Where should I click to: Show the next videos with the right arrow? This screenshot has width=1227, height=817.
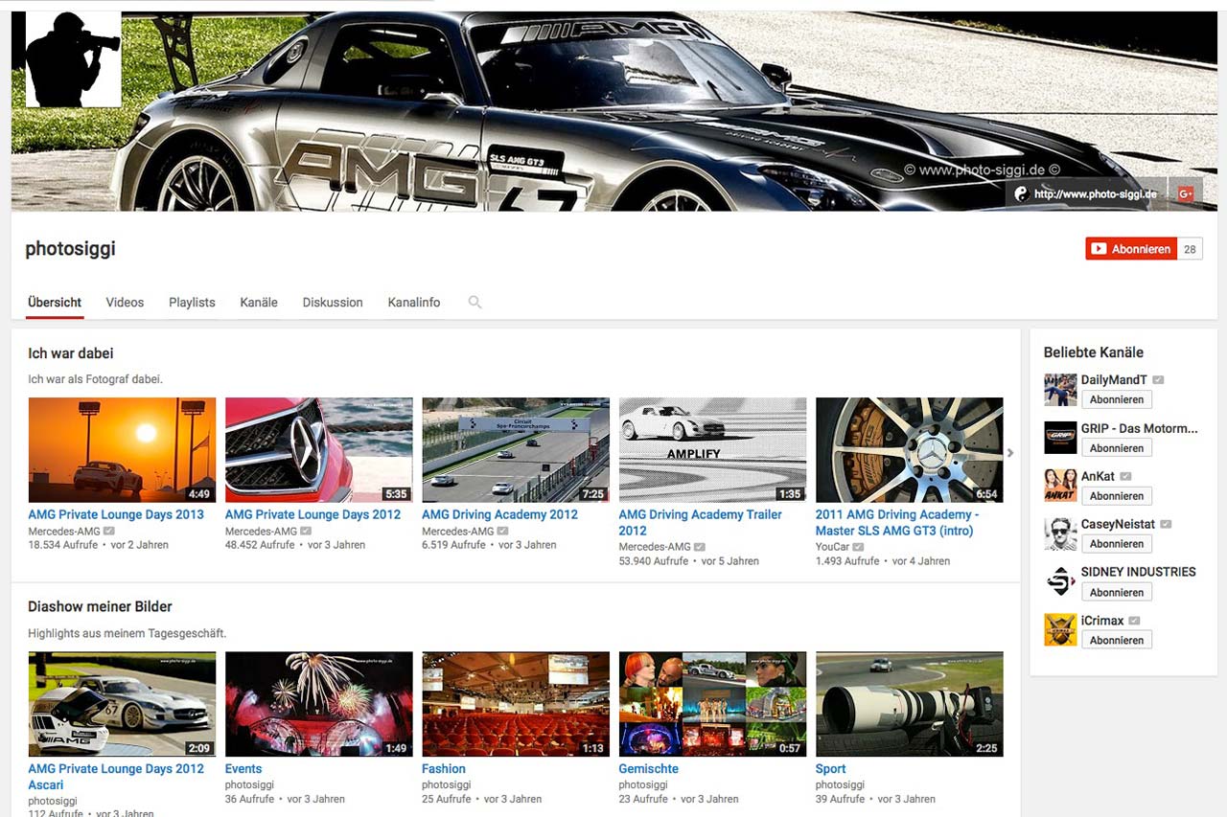1010,452
